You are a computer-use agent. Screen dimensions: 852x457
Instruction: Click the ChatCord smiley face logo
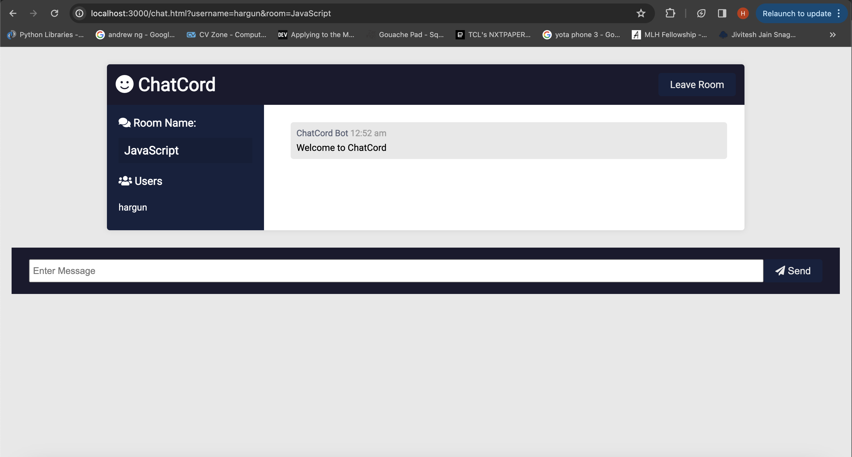point(124,84)
